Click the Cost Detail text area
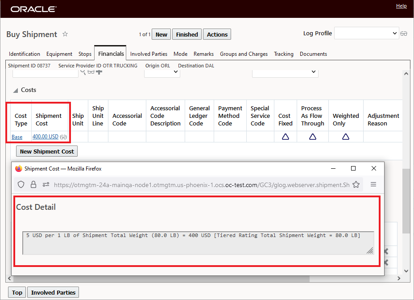414x300 pixels. [x=198, y=243]
